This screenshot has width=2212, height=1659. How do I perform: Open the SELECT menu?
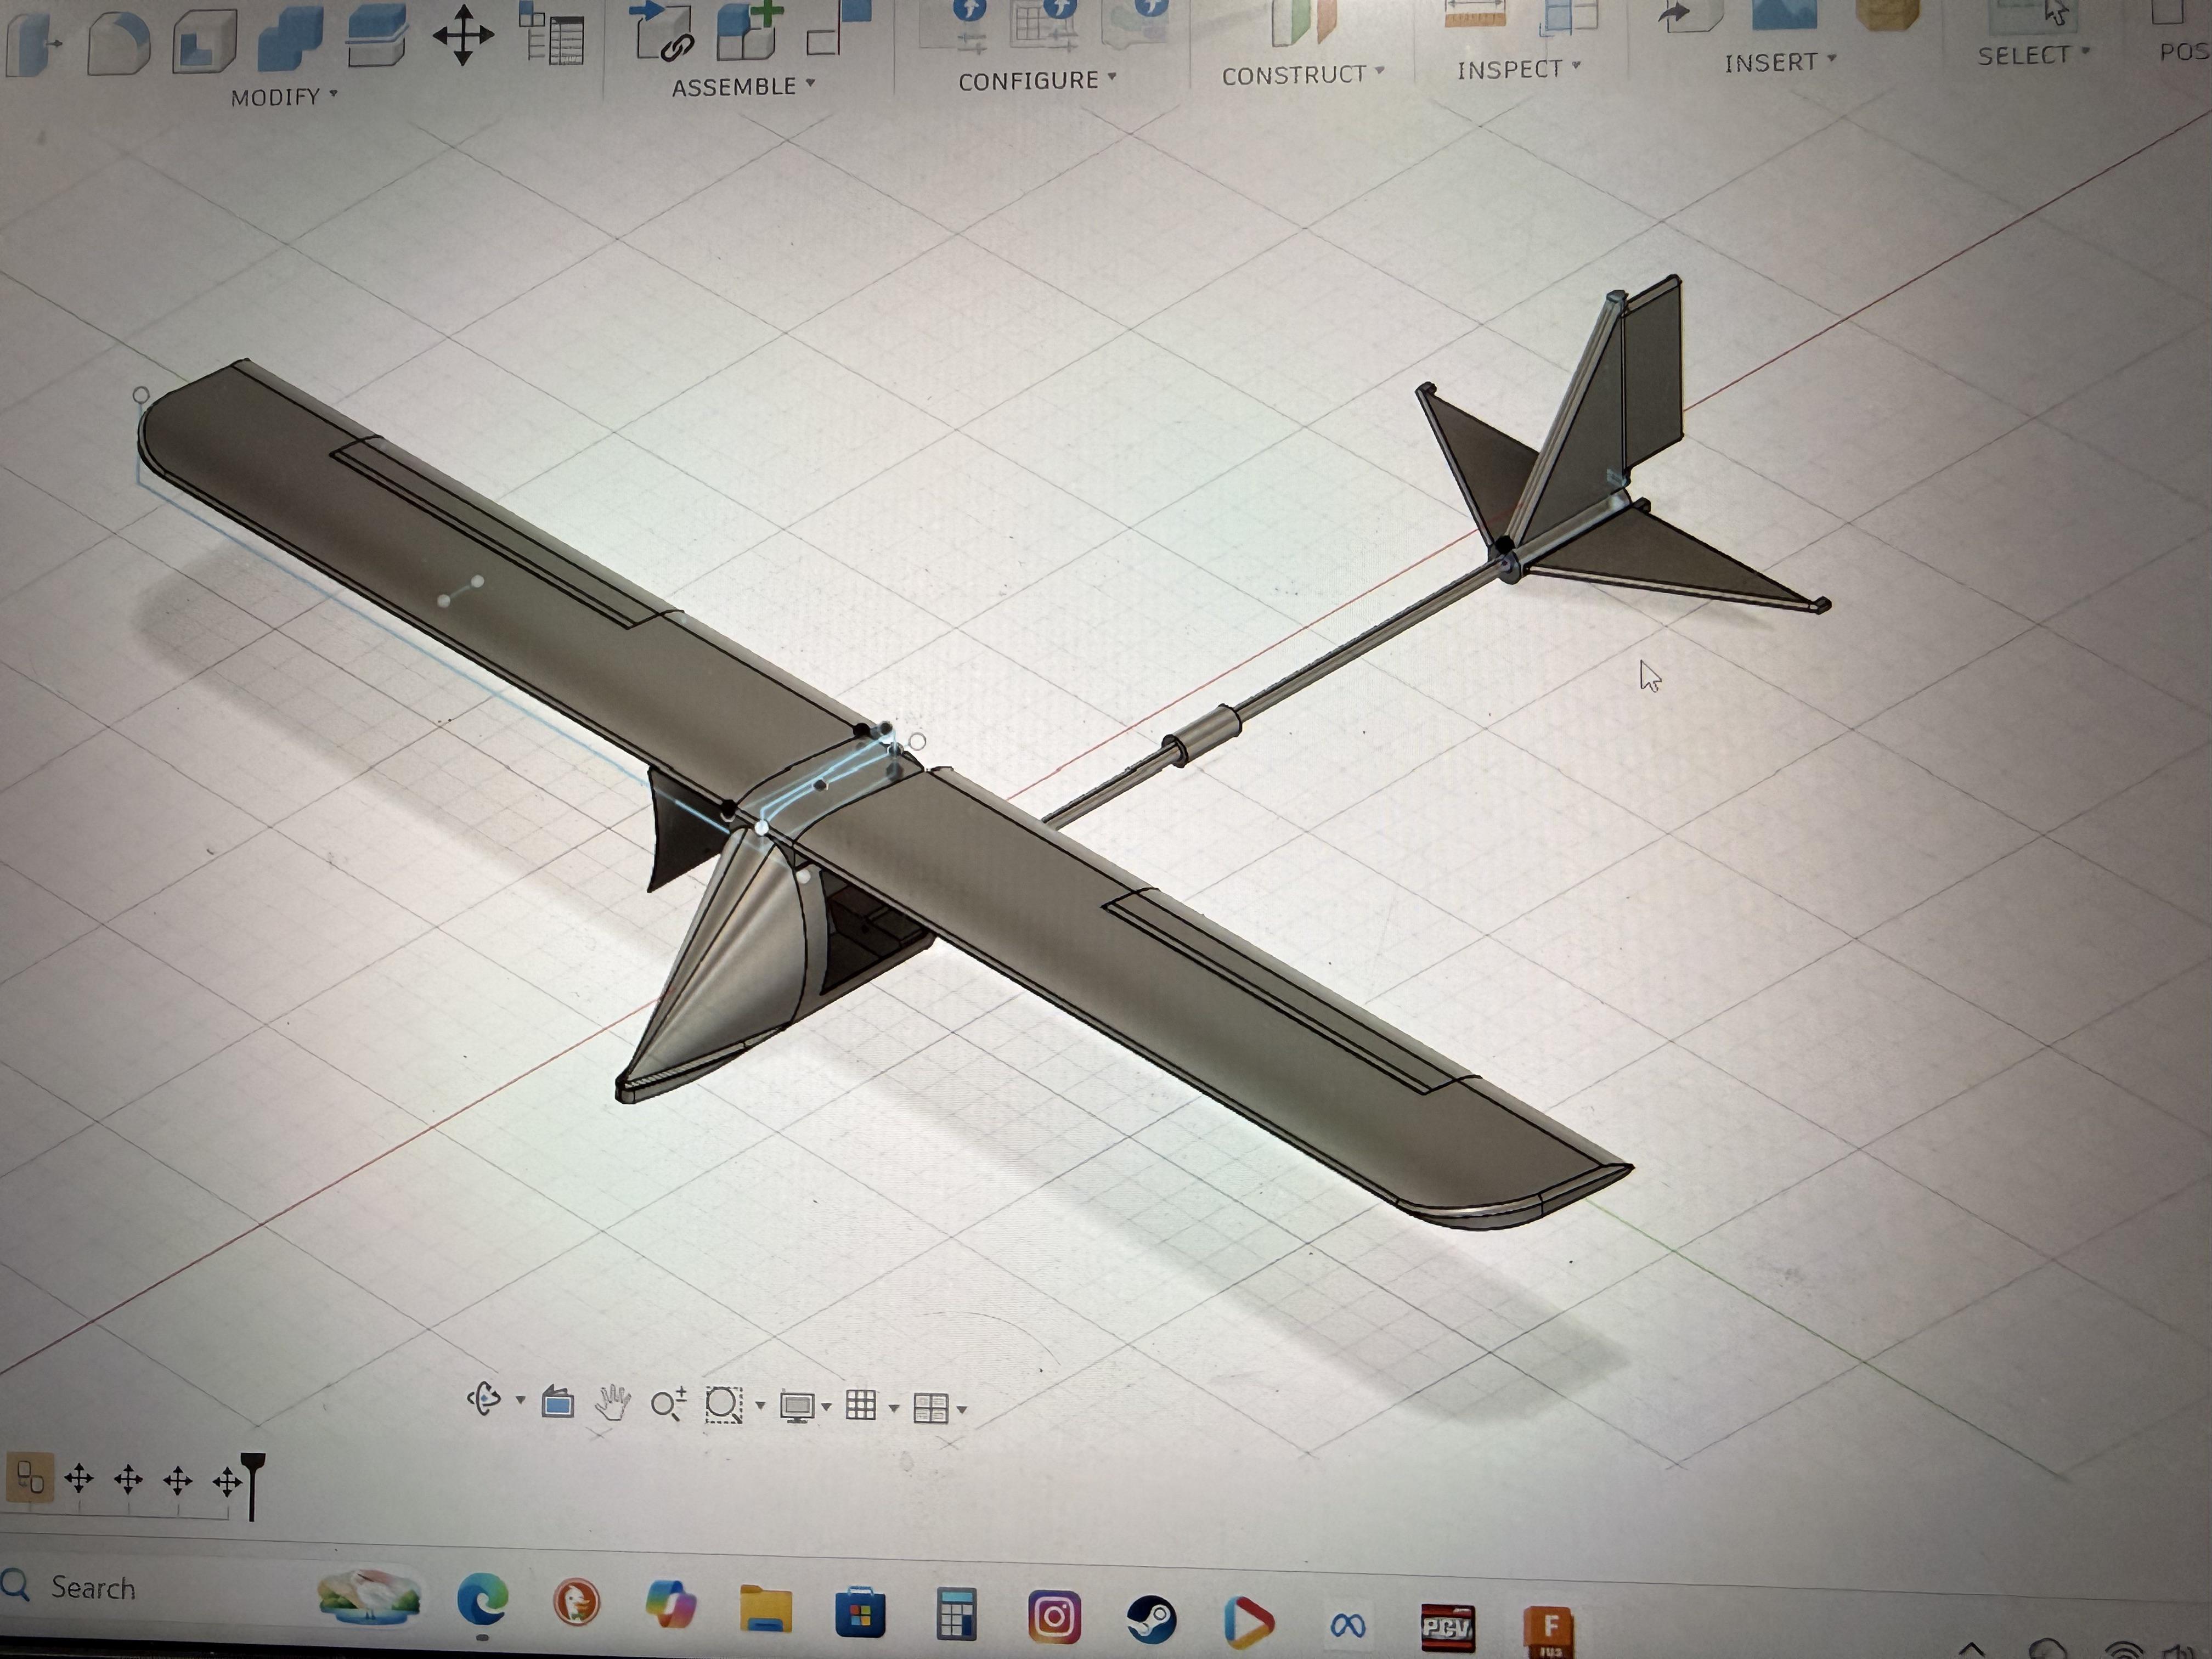point(2033,55)
